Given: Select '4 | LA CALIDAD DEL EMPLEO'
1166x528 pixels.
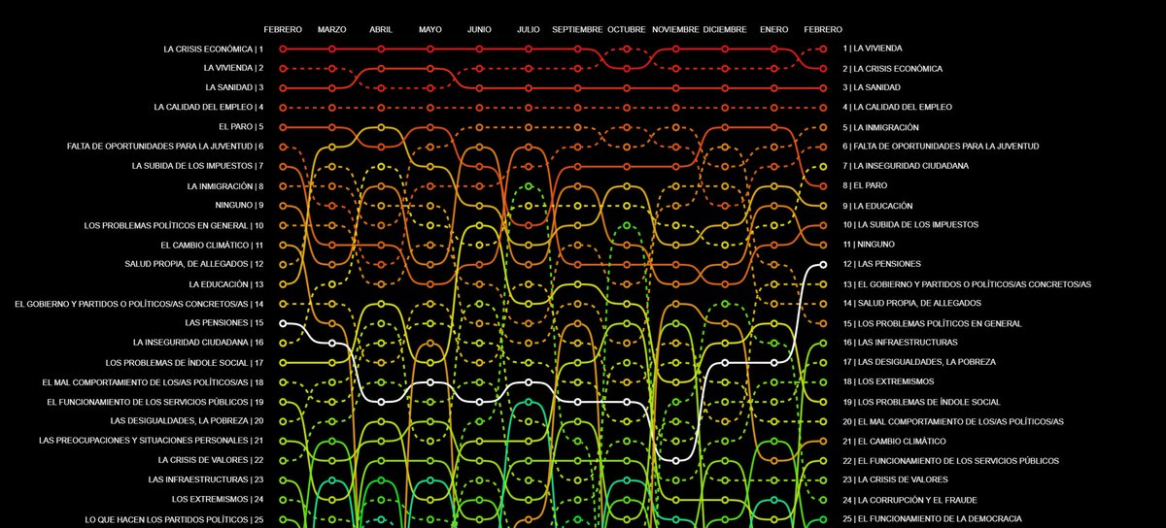Looking at the screenshot, I should (x=897, y=107).
